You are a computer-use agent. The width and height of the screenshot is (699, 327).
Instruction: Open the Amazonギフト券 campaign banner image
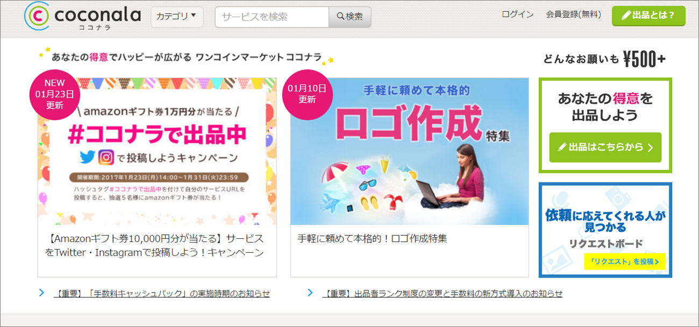(157, 151)
